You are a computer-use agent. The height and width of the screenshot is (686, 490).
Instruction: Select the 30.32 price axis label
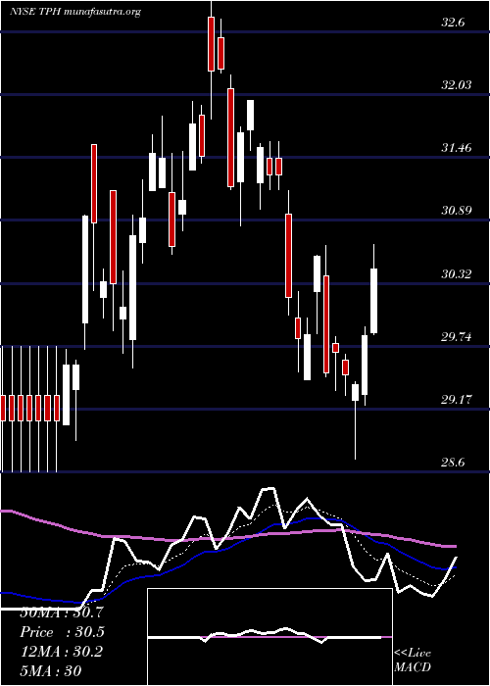click(x=457, y=274)
